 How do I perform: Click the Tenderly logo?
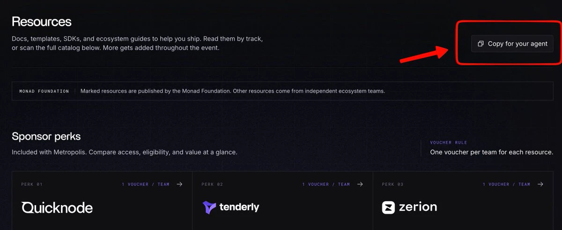[231, 207]
